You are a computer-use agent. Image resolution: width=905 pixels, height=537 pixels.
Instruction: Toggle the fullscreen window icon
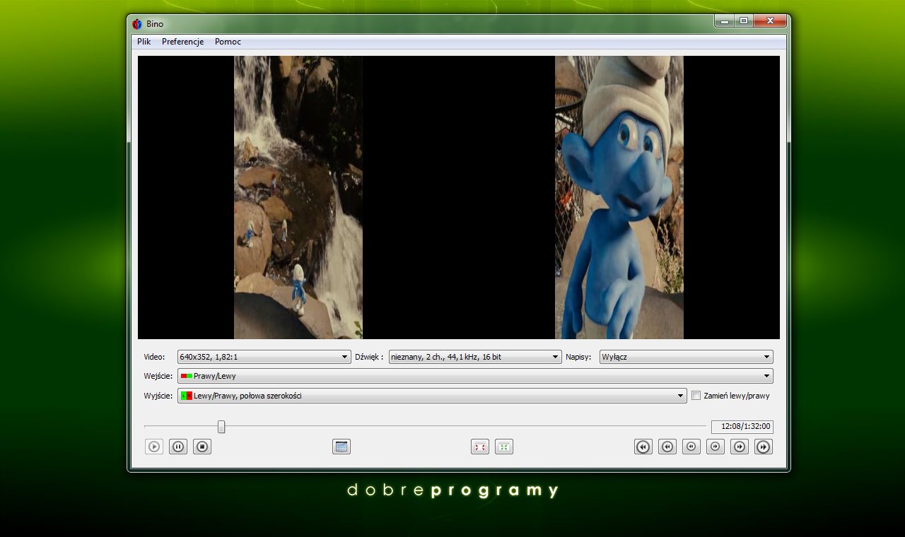(x=341, y=447)
